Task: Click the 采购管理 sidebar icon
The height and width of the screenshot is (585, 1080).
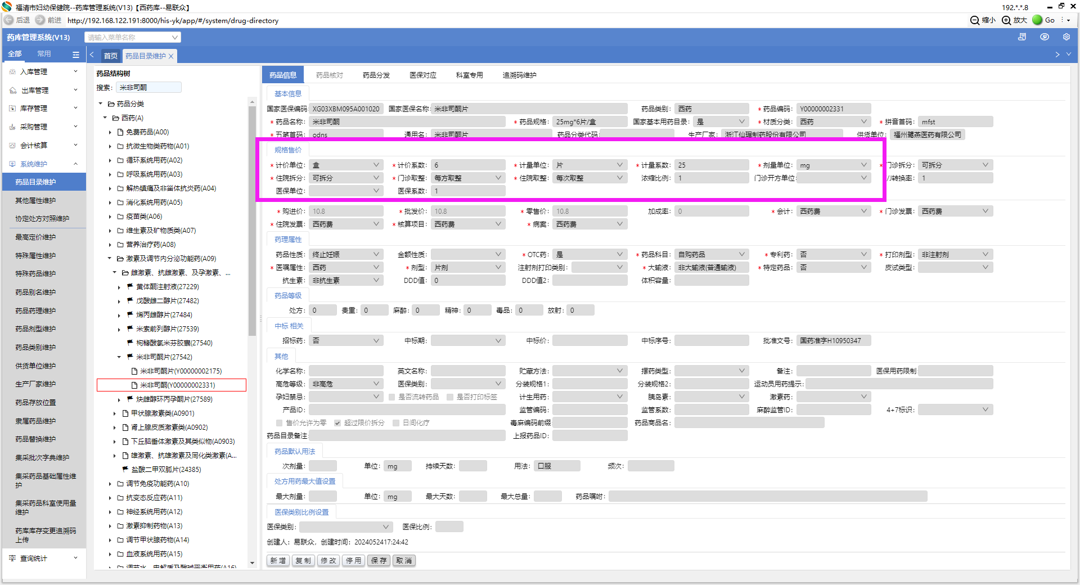Action: (12, 127)
